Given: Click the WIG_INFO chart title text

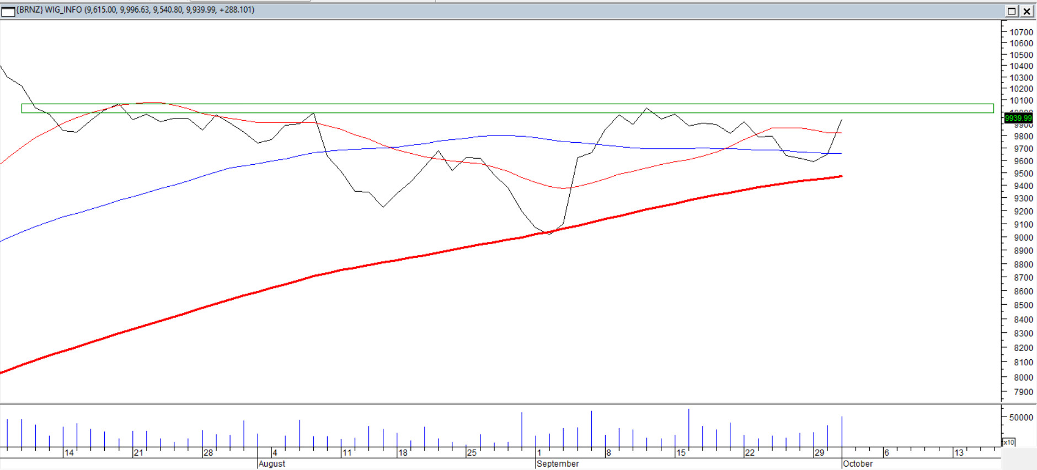Looking at the screenshot, I should point(135,10).
